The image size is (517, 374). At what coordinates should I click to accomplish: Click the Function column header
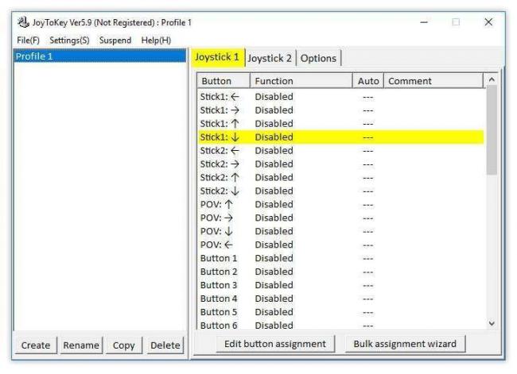301,81
